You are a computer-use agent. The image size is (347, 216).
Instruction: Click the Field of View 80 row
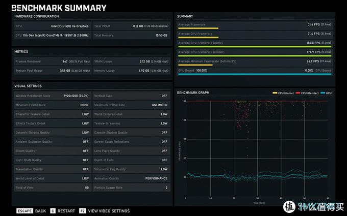pos(53,188)
